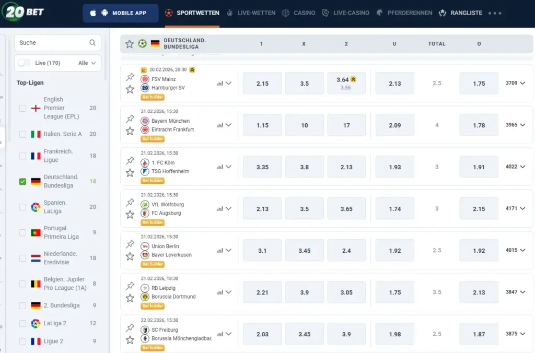Open the Sportwetten tab
The height and width of the screenshot is (353, 535).
pyautogui.click(x=192, y=13)
